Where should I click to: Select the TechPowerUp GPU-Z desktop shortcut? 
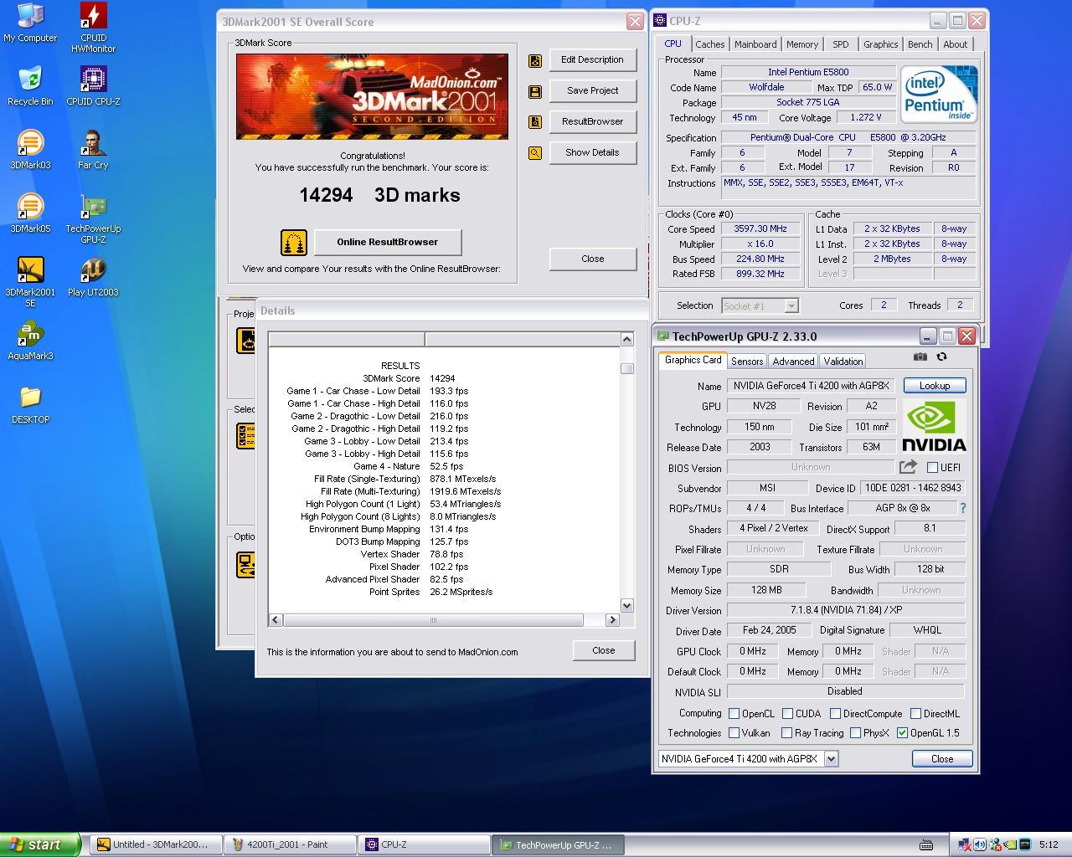[93, 218]
